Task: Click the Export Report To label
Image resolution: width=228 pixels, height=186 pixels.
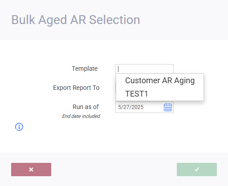Action: 76,88
